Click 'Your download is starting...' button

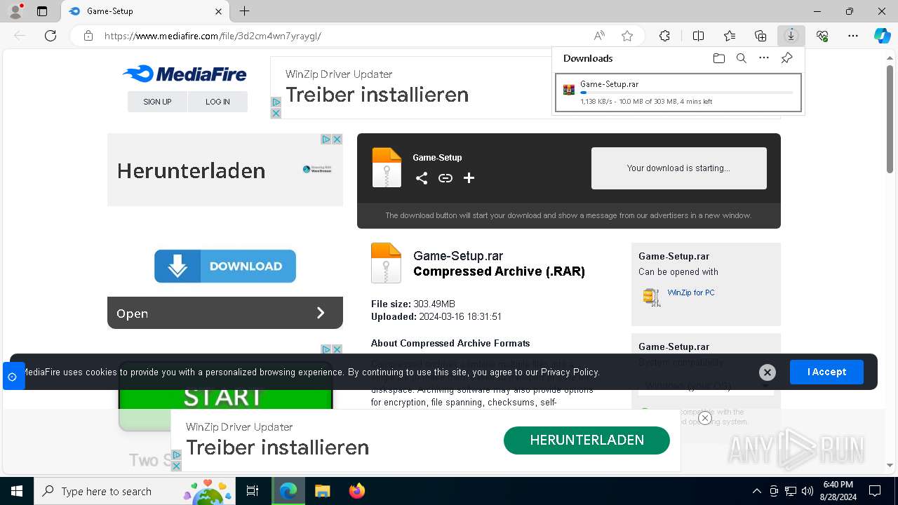click(679, 168)
